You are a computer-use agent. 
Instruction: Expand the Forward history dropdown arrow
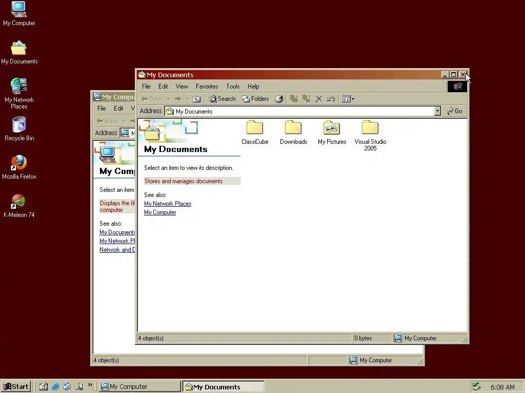pos(187,99)
